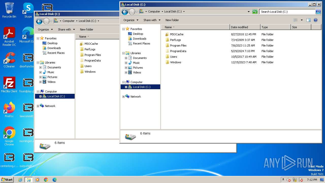The height and width of the screenshot is (183, 325).
Task: Expand Documents library in front window
Action: point(126,58)
